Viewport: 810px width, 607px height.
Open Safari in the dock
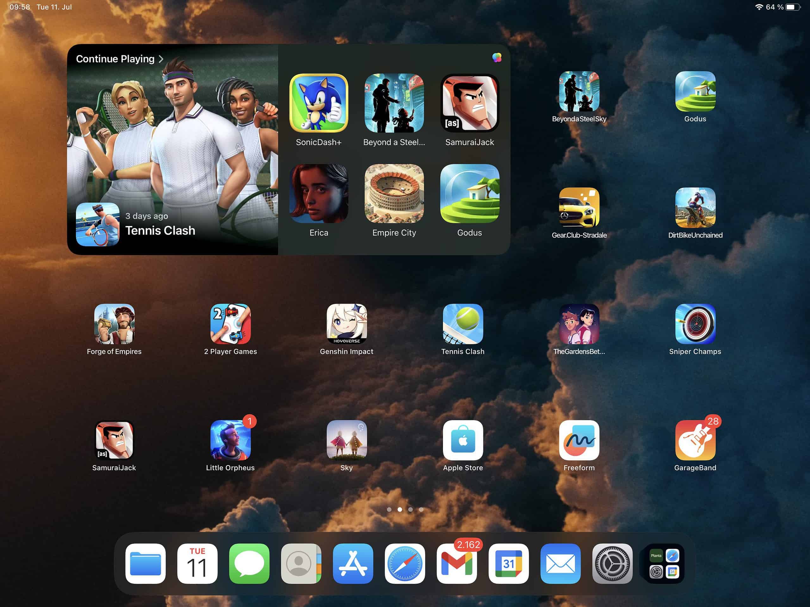405,563
